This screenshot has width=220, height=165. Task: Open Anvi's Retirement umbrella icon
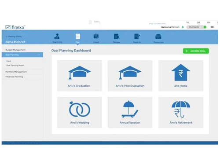(x=181, y=109)
